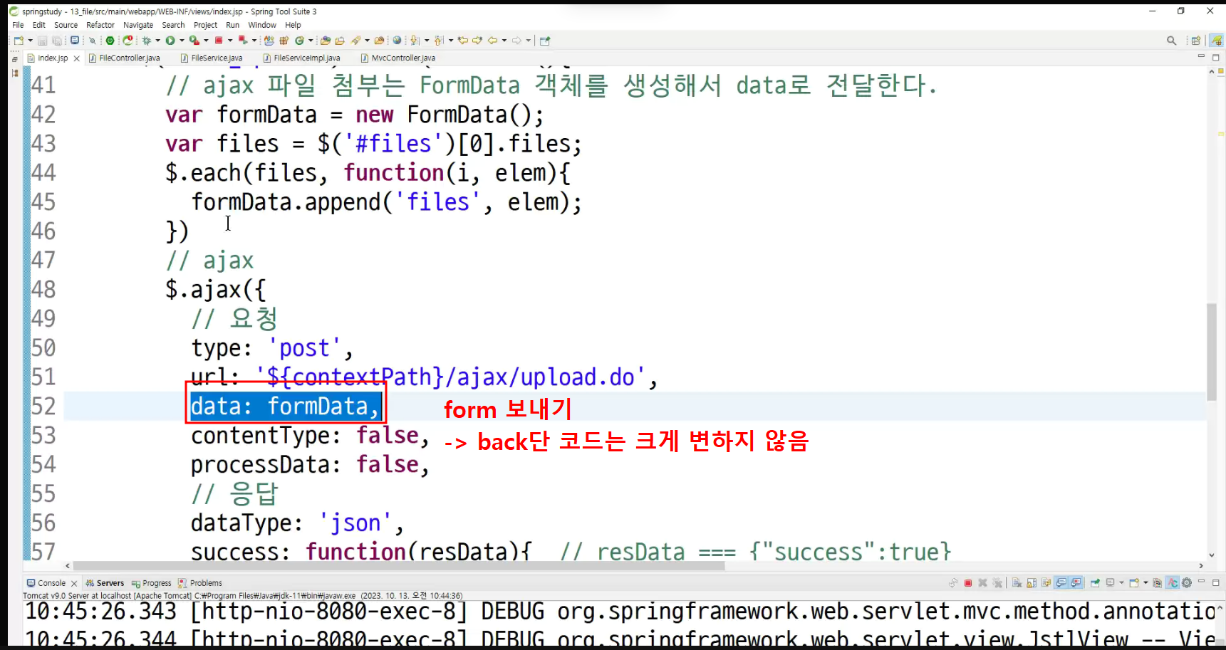The width and height of the screenshot is (1226, 650).
Task: Open the Source menu
Action: (x=66, y=25)
